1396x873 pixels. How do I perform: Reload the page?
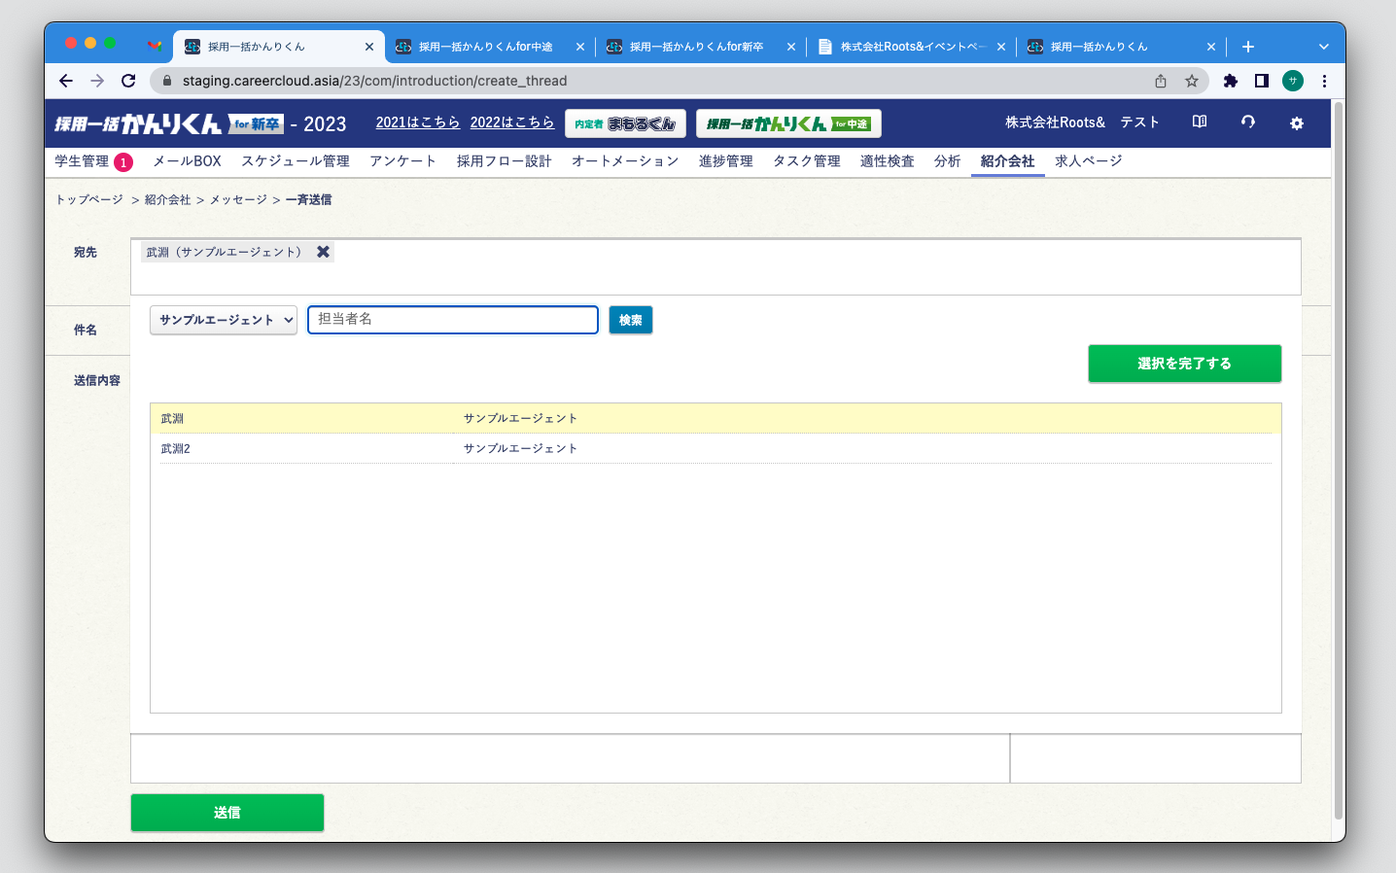coord(128,81)
